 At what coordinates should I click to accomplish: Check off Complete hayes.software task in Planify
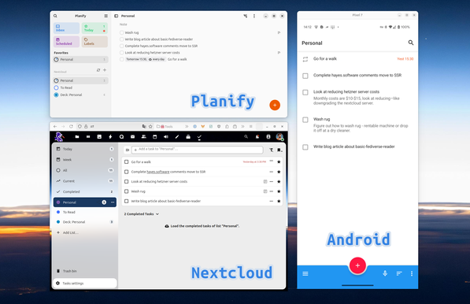pos(122,46)
